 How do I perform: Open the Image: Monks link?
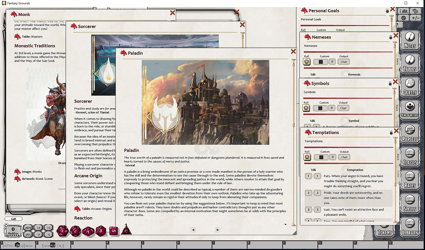32,172
